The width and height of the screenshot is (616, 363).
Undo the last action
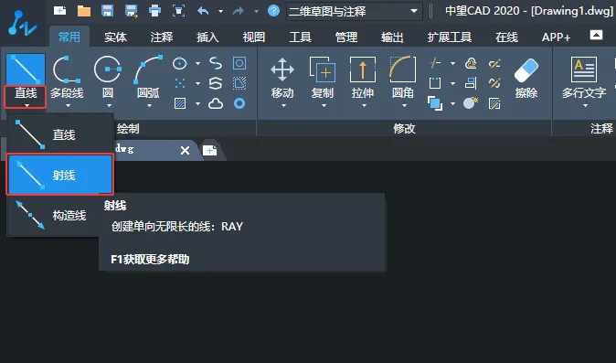(203, 11)
